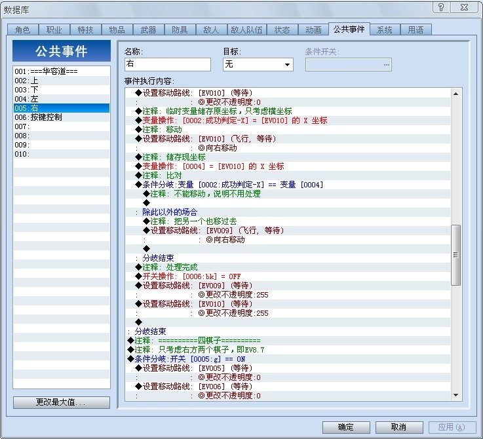Image resolution: width=483 pixels, height=439 pixels.
Task: Switch to the 敌人 tab
Action: 211,30
